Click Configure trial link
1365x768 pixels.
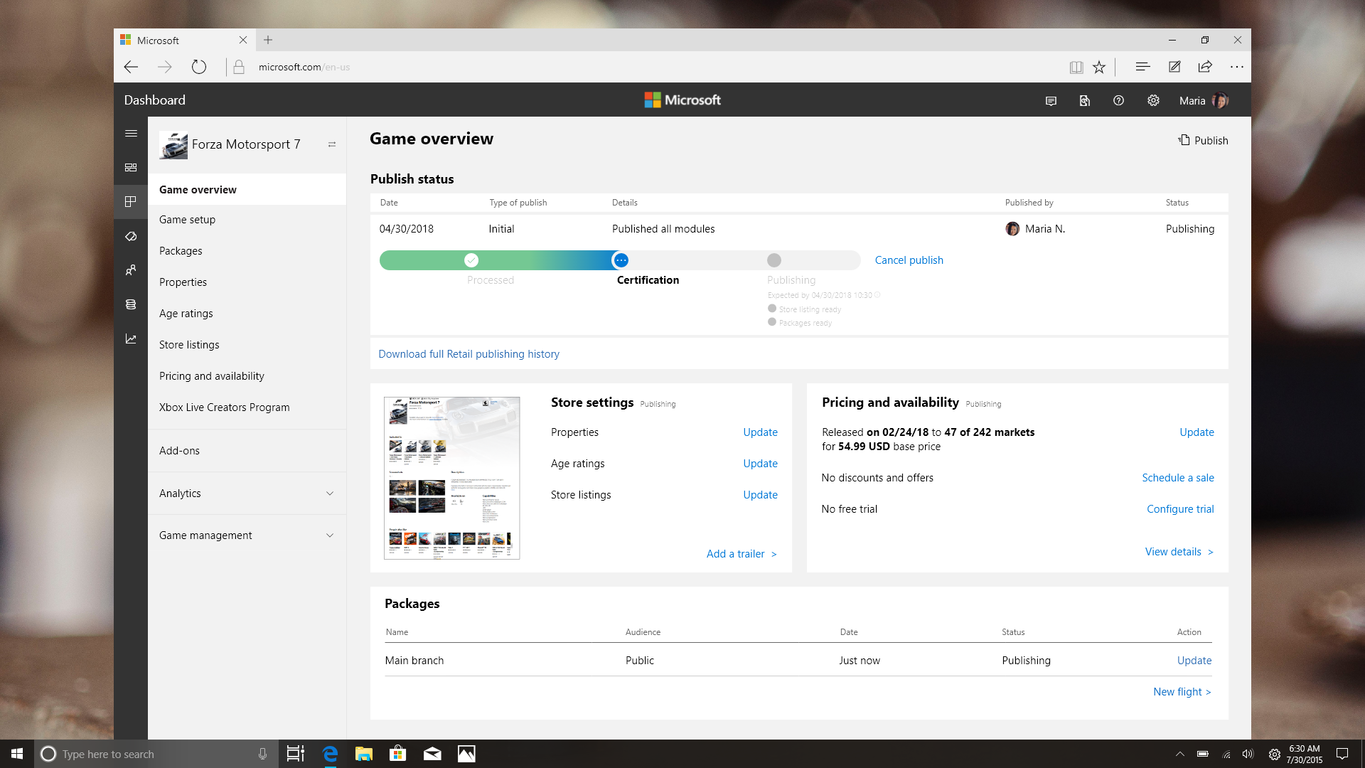[x=1180, y=509]
